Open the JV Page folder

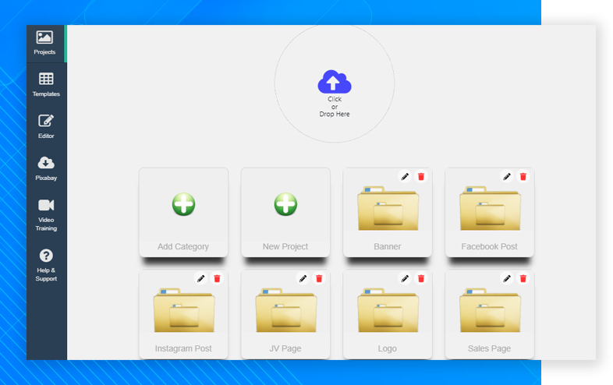point(285,310)
